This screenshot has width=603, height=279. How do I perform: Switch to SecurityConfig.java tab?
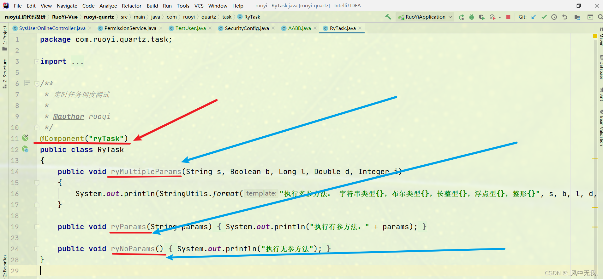(247, 28)
